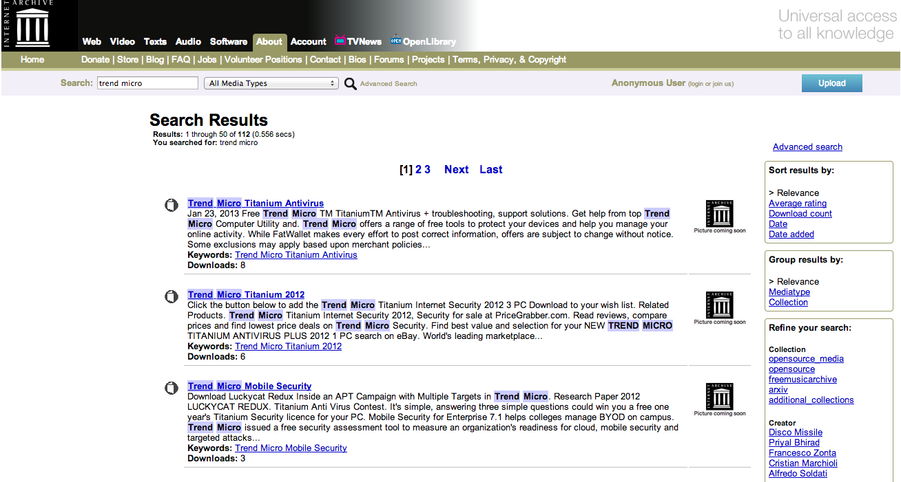Filter by creator Disco Missile
The height and width of the screenshot is (482, 901).
tap(796, 432)
